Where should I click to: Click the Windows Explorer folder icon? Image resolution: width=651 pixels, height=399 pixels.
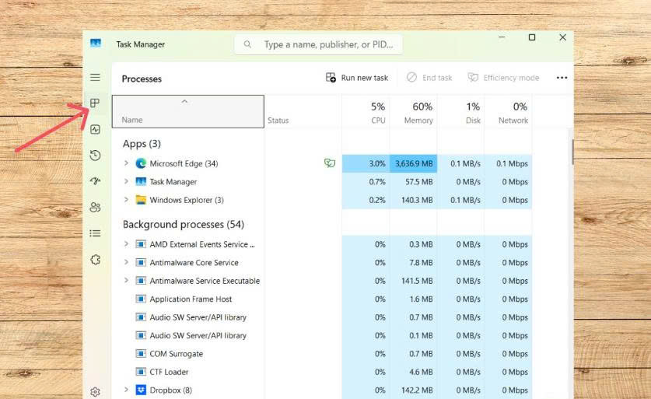pos(141,200)
